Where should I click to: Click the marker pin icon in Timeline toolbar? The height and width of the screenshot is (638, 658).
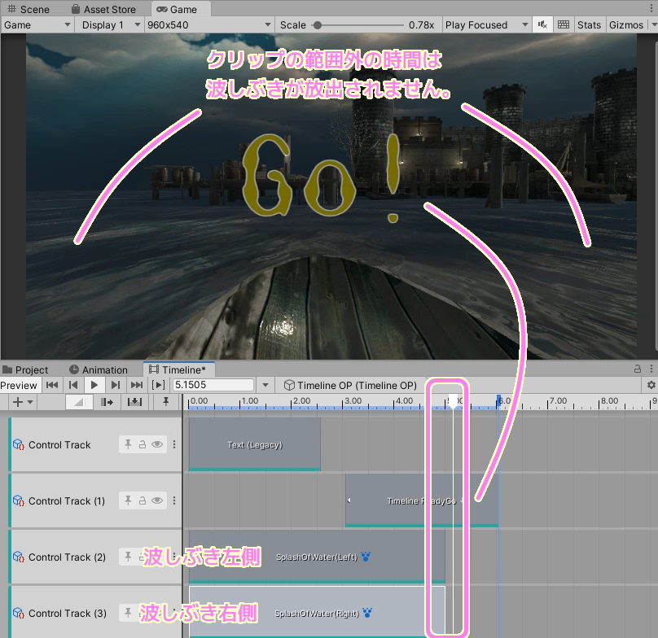166,401
